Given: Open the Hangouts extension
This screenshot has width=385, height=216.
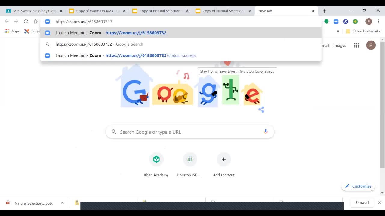Looking at the screenshot, I should click(326, 22).
